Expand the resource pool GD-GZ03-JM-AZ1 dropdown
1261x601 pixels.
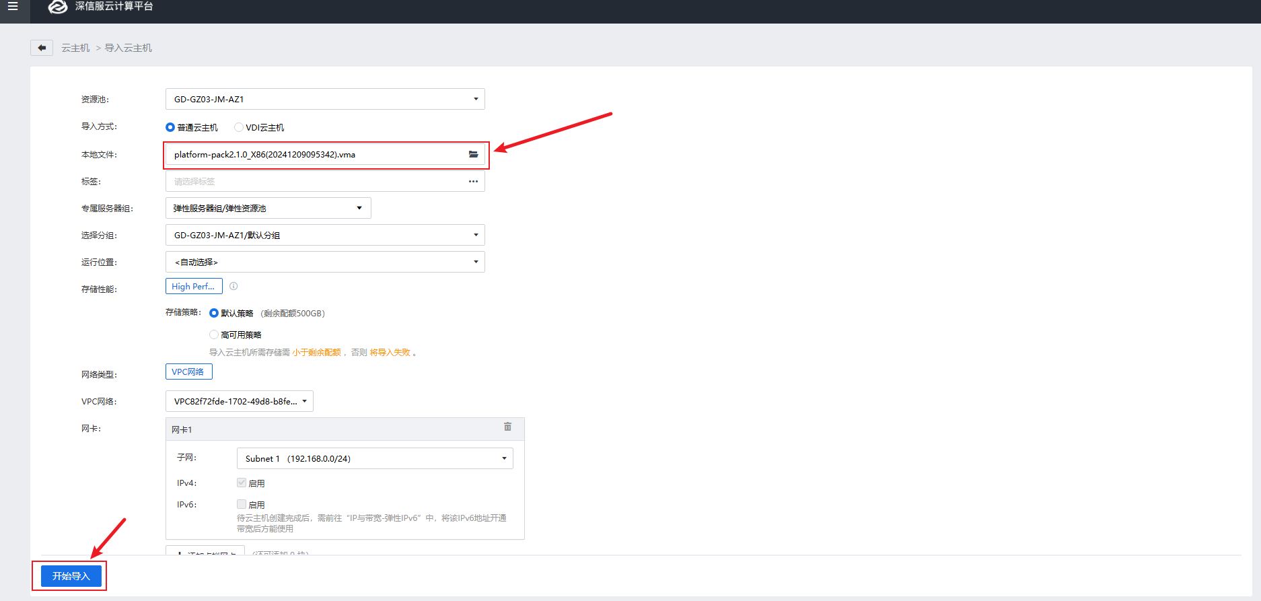coord(325,99)
